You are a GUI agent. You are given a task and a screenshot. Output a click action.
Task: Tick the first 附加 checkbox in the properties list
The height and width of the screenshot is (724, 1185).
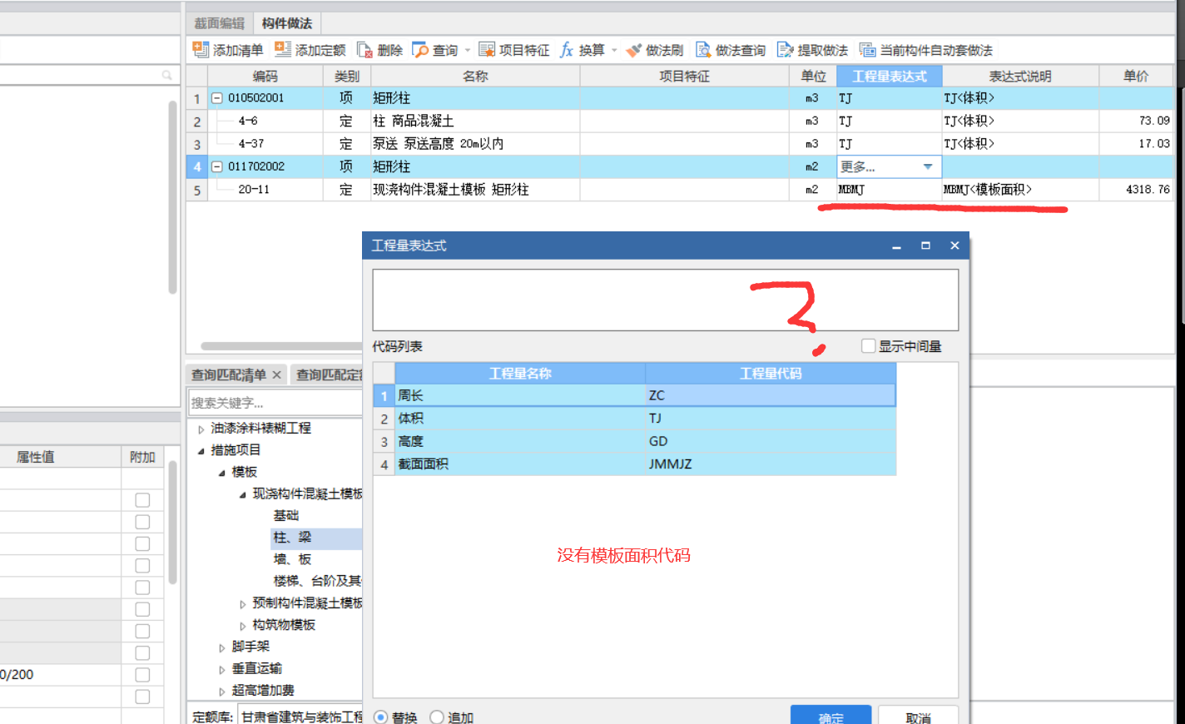coord(142,500)
